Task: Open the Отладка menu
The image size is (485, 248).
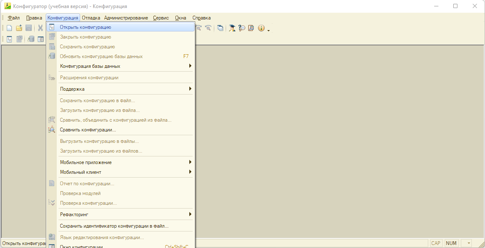Action: [91, 18]
